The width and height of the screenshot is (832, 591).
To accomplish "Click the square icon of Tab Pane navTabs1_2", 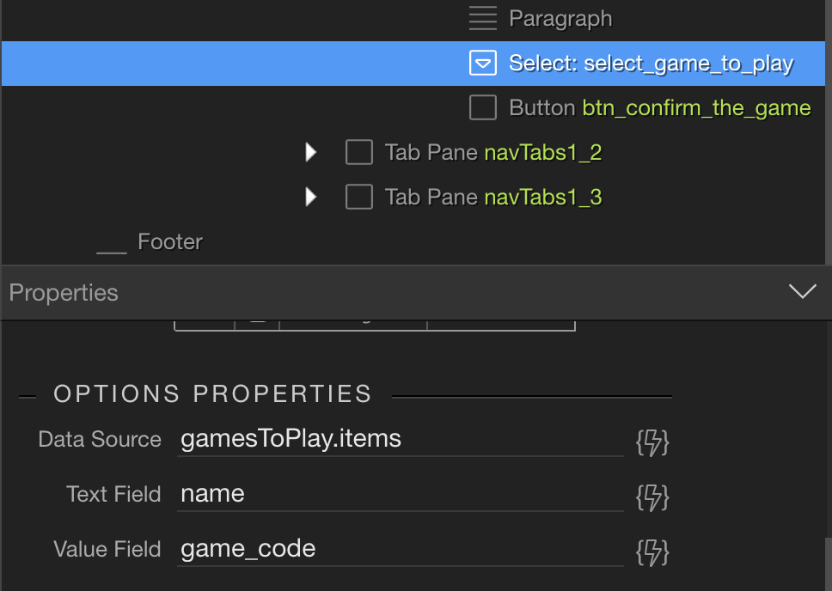I will pos(358,152).
